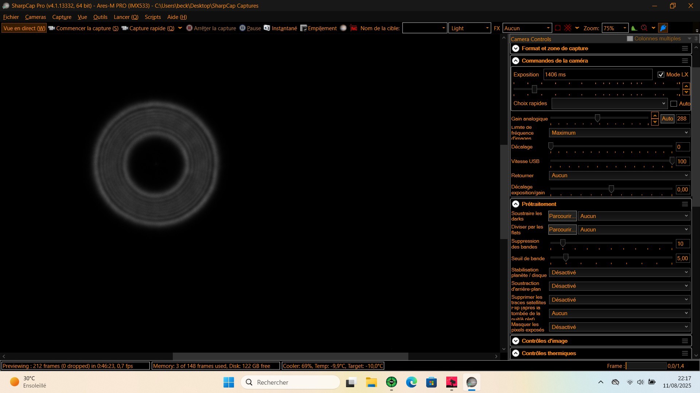Open the Outils menu

click(x=100, y=17)
